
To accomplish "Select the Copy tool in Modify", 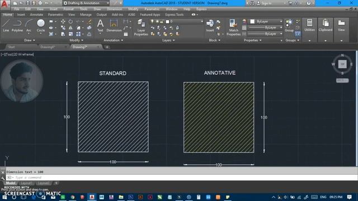I will (63, 28).
